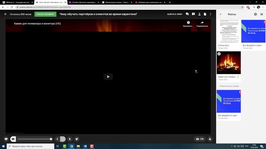The image size is (266, 149).
Task: Add a new file with plus icon
Action: (255, 14)
